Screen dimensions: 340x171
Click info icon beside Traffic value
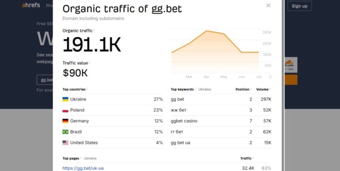(90, 62)
